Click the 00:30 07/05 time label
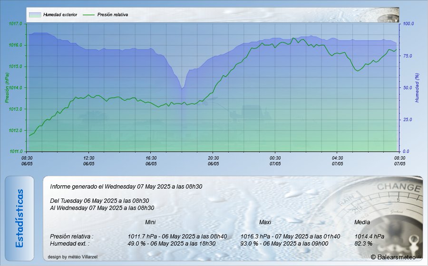Image resolution: width=428 pixels, height=266 pixels. [x=275, y=161]
